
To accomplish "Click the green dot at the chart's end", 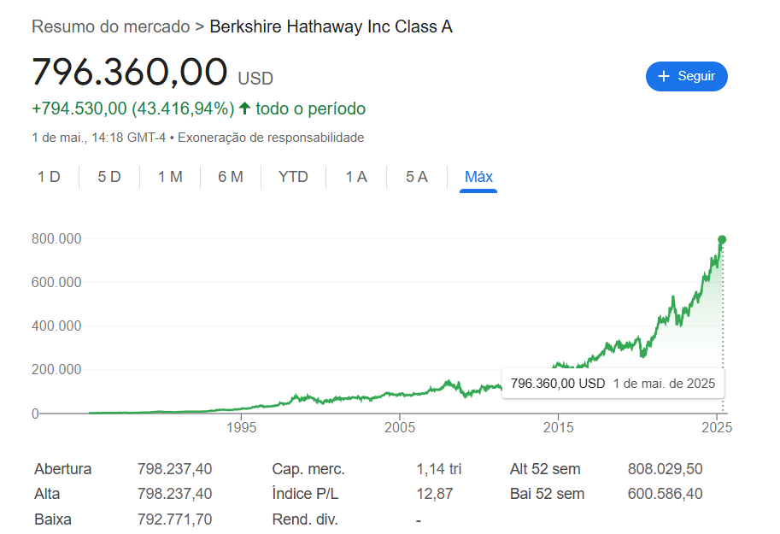I will pos(722,239).
